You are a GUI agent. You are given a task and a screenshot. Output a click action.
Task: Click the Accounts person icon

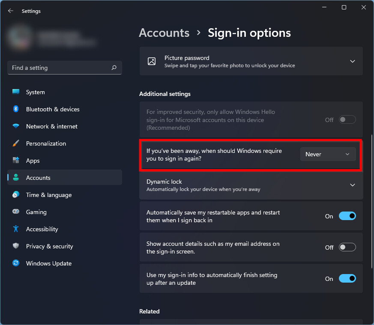pyautogui.click(x=16, y=177)
